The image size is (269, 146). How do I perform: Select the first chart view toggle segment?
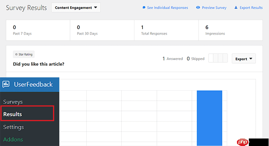(211, 58)
